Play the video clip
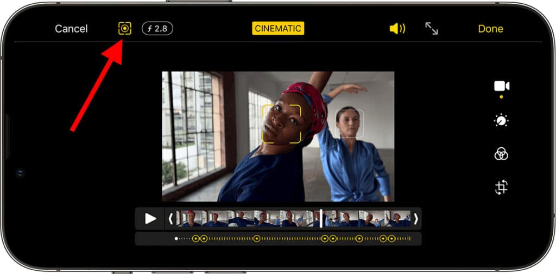 tap(150, 219)
